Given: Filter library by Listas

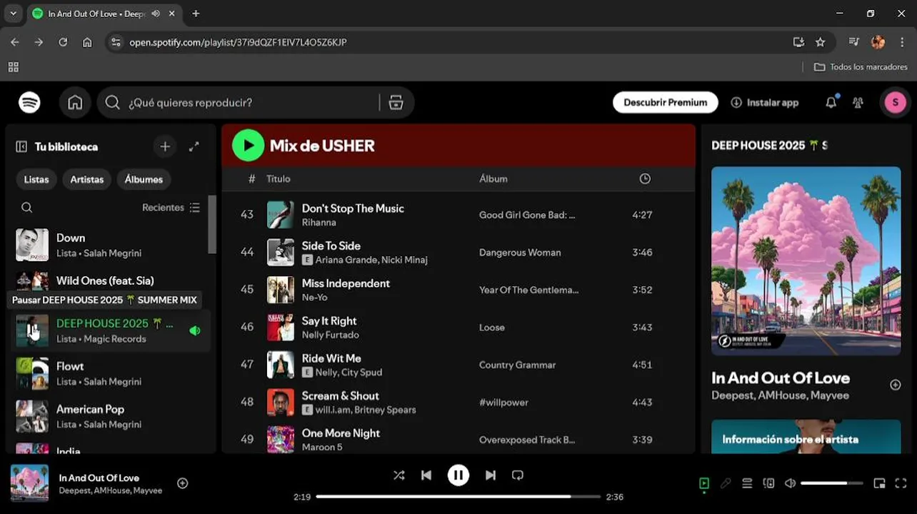Looking at the screenshot, I should pos(36,179).
